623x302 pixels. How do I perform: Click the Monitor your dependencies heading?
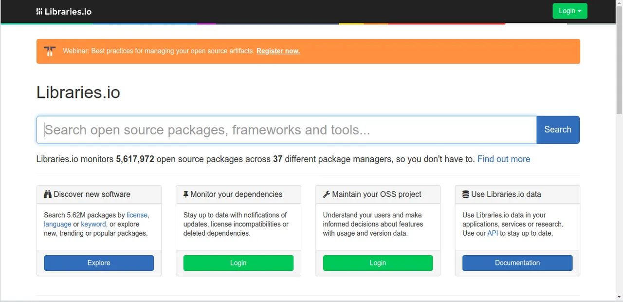237,194
